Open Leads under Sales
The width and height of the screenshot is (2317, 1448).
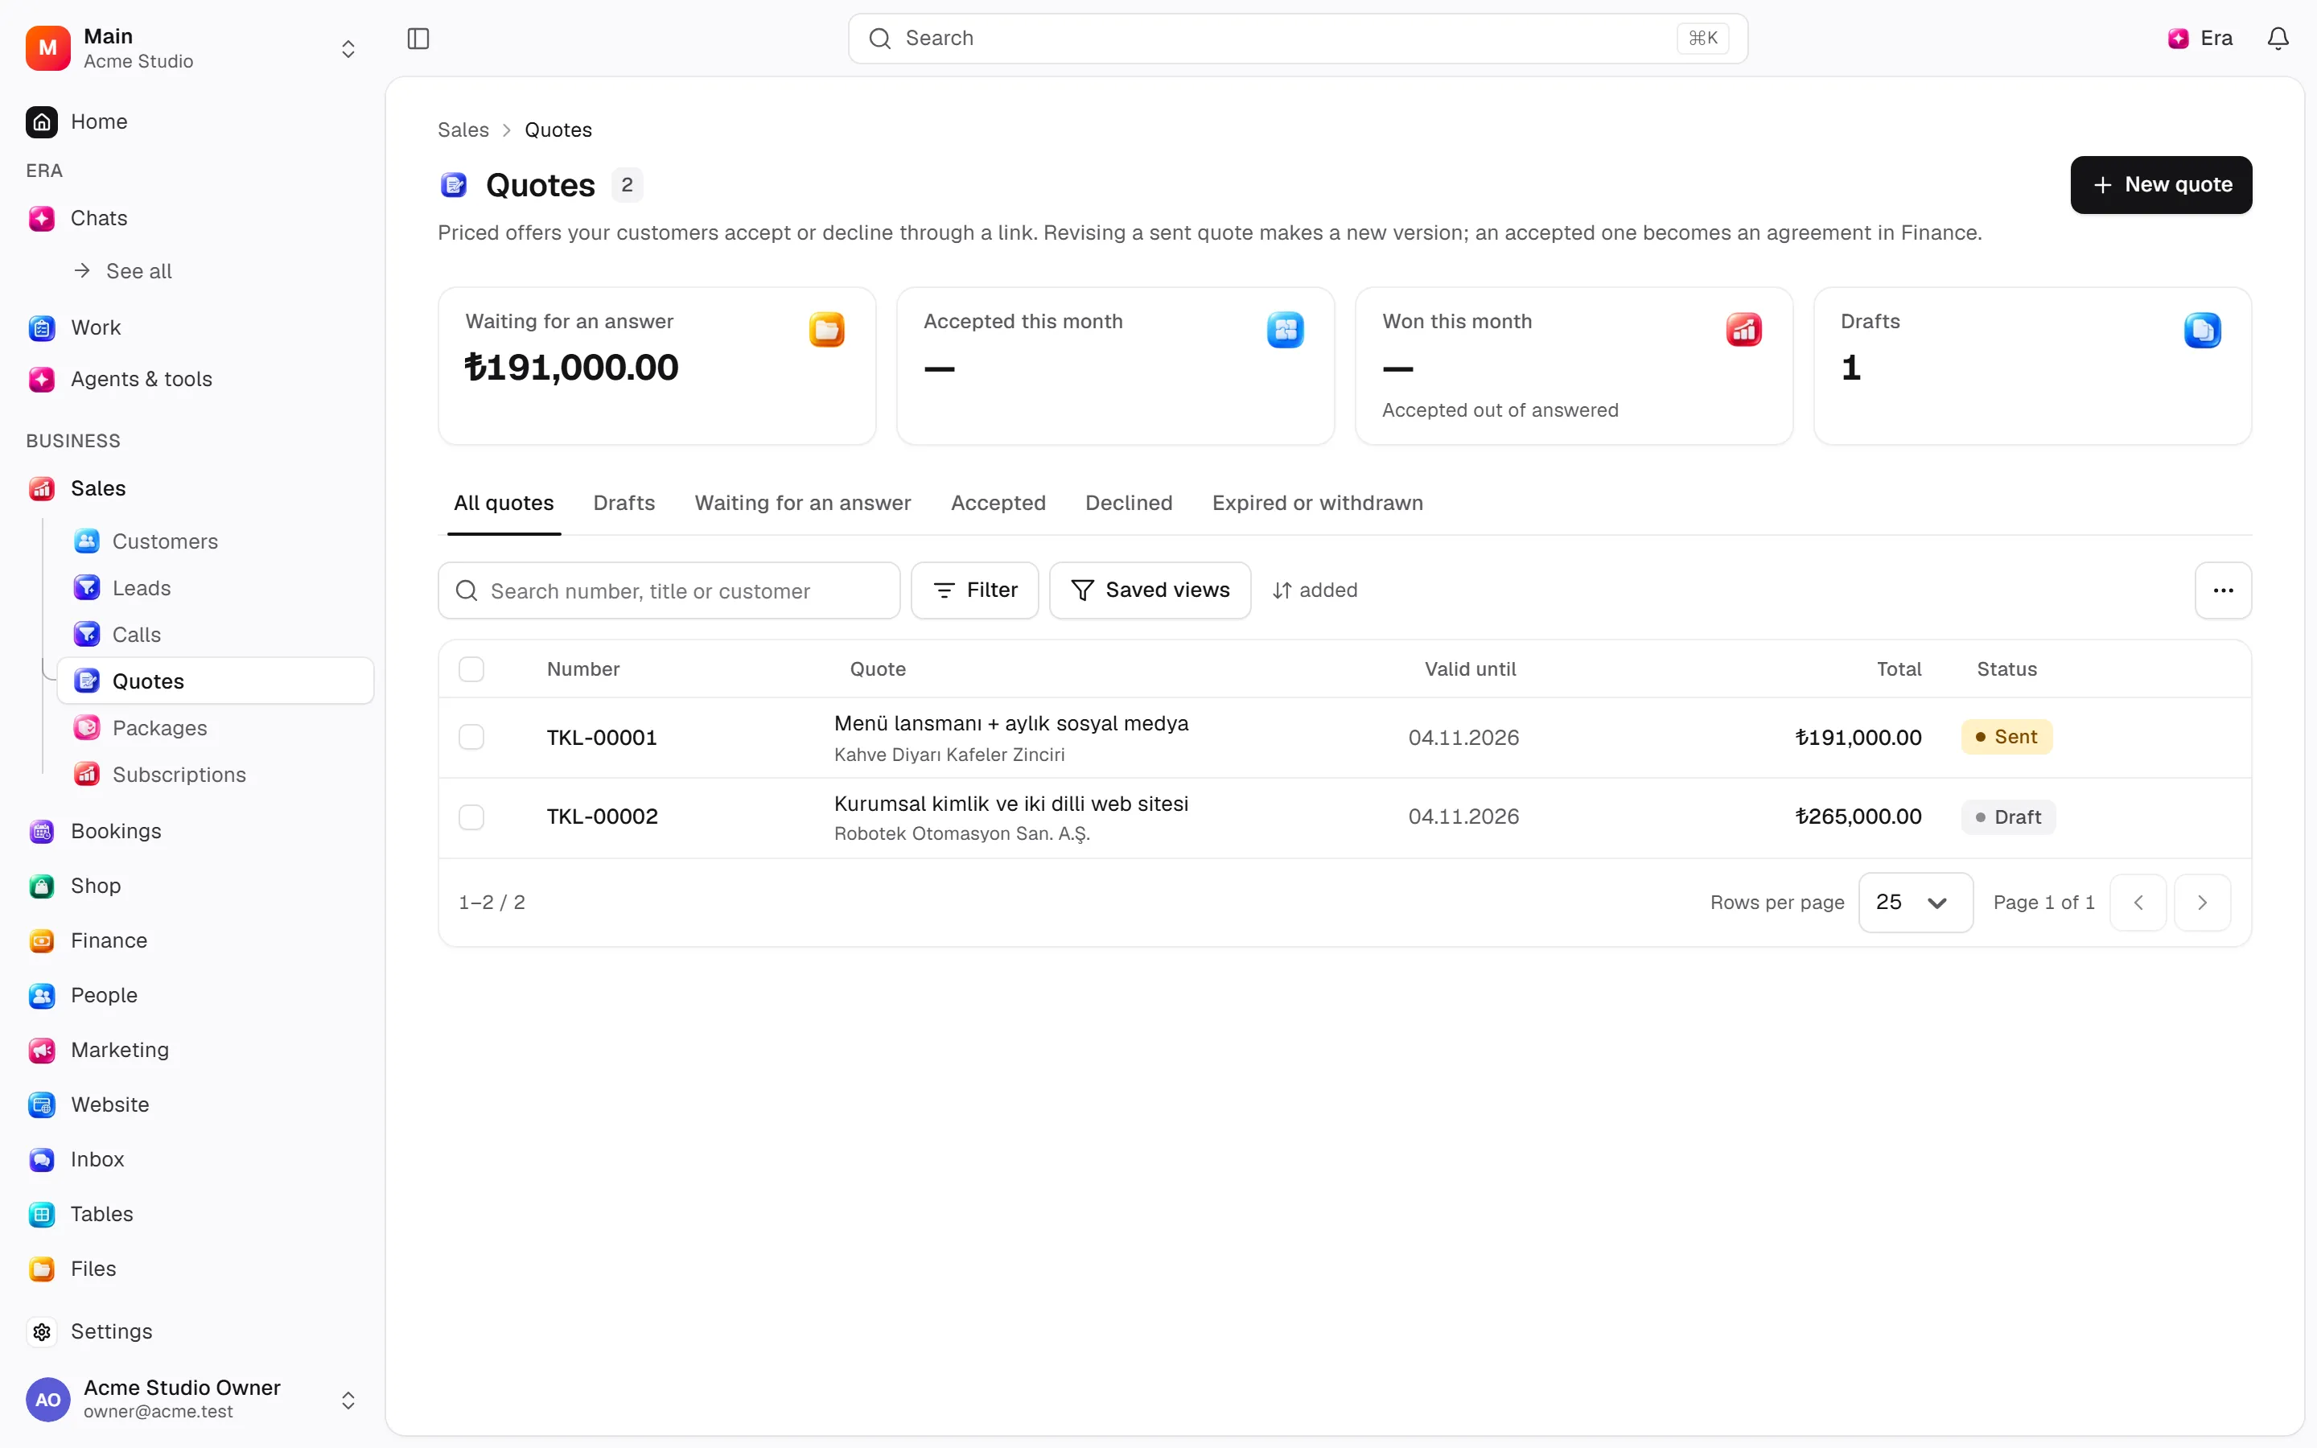click(x=142, y=588)
